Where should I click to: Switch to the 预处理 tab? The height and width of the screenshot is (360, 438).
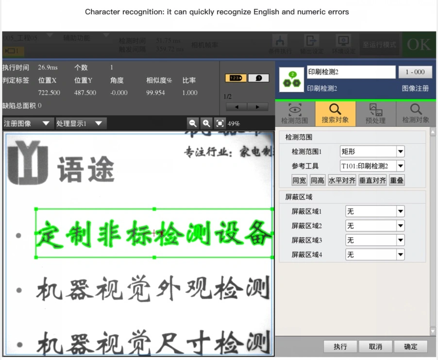[375, 114]
